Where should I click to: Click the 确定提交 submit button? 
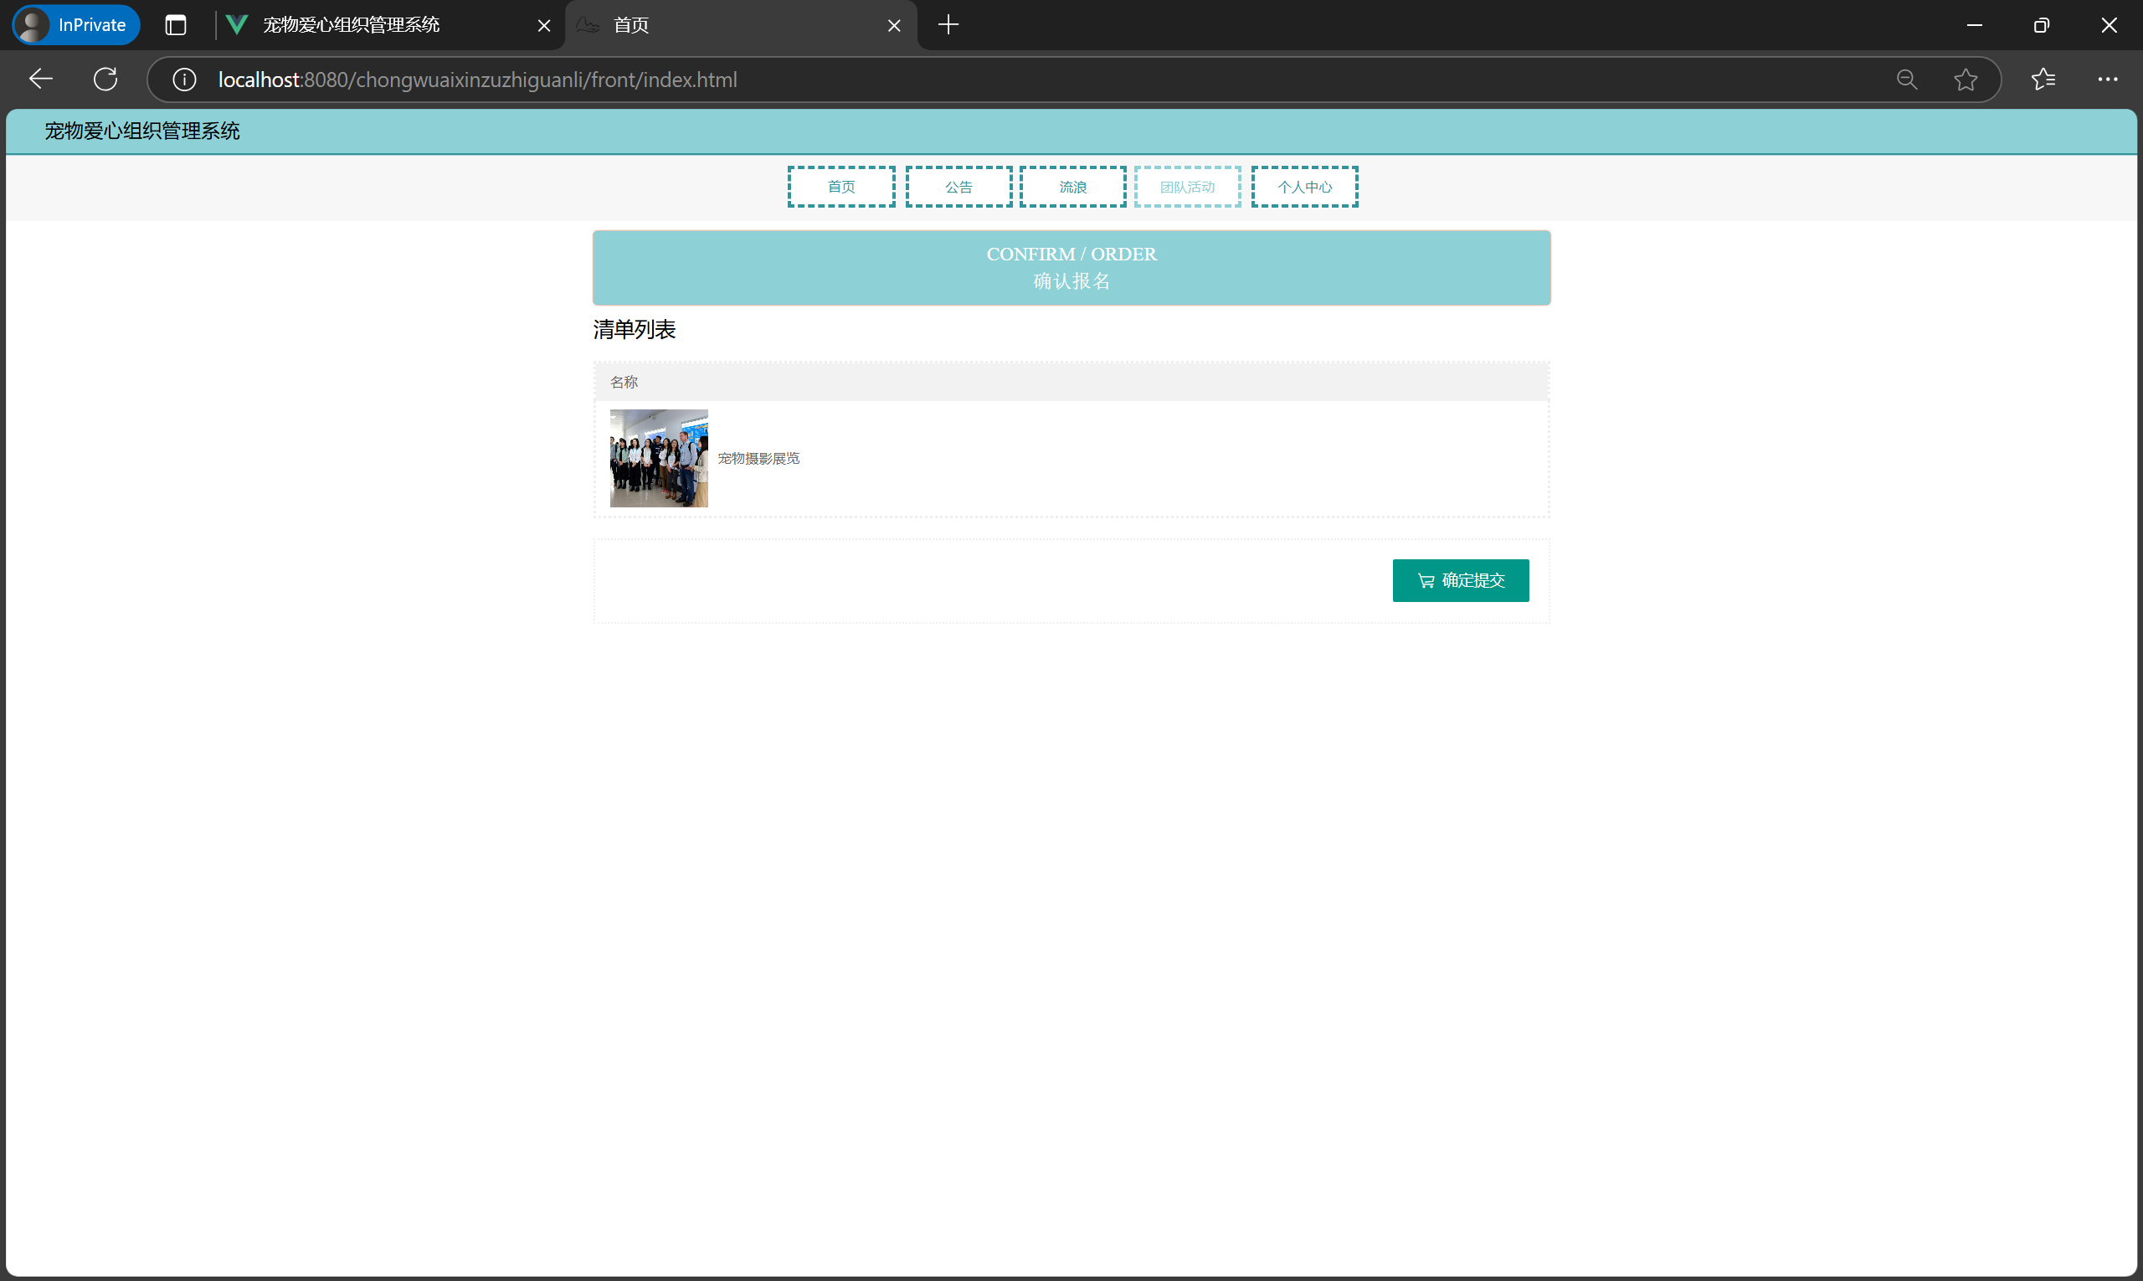(1459, 580)
